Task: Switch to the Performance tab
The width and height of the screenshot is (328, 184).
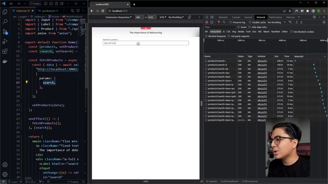Action: pos(276,17)
